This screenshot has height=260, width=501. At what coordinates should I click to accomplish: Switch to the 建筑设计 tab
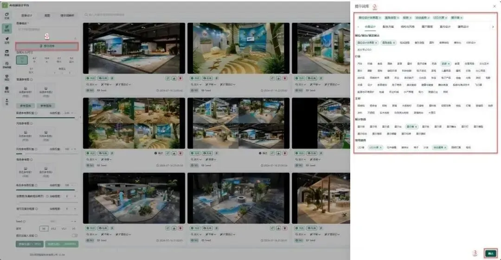[463, 27]
